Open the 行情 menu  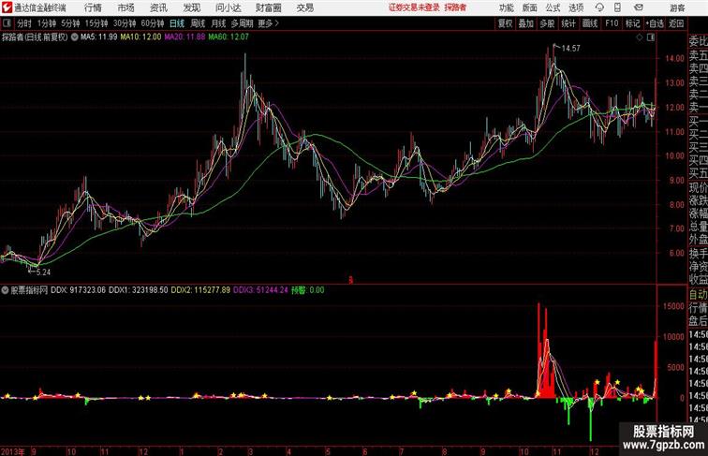tap(93, 7)
